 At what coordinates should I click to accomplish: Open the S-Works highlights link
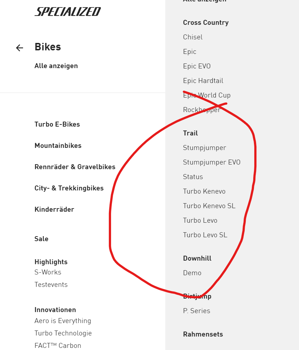tap(48, 272)
